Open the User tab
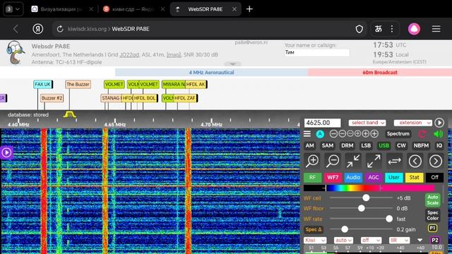This screenshot has width=452, height=254. coord(394,177)
